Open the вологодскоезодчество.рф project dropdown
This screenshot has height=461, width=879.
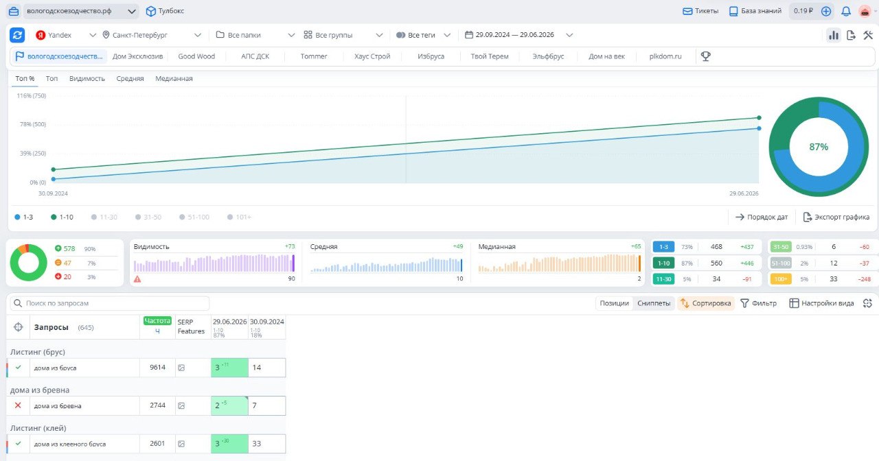pyautogui.click(x=81, y=11)
